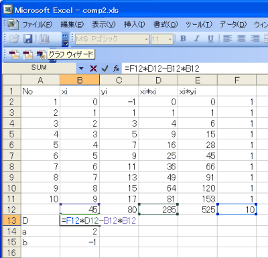Toggle Bold formatting
The height and width of the screenshot is (258, 268).
click(x=183, y=39)
